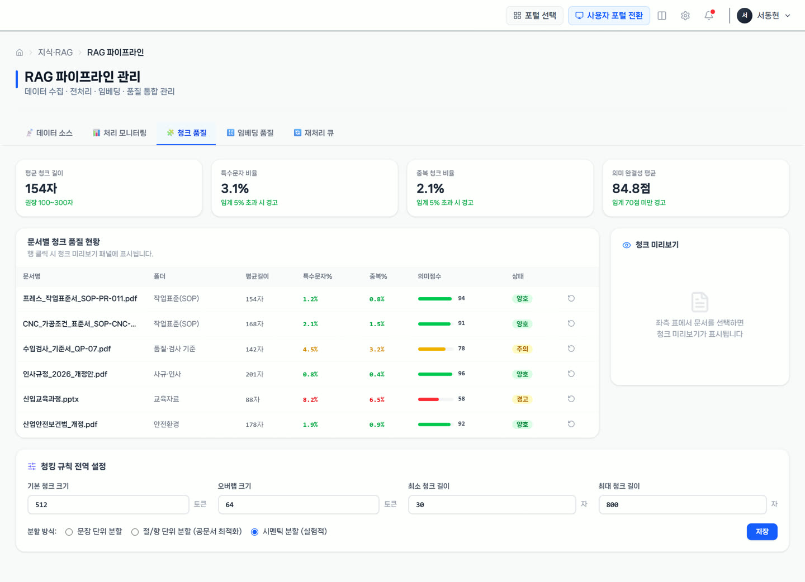
Task: Open the 임베딩 품질 tab
Action: pos(250,133)
